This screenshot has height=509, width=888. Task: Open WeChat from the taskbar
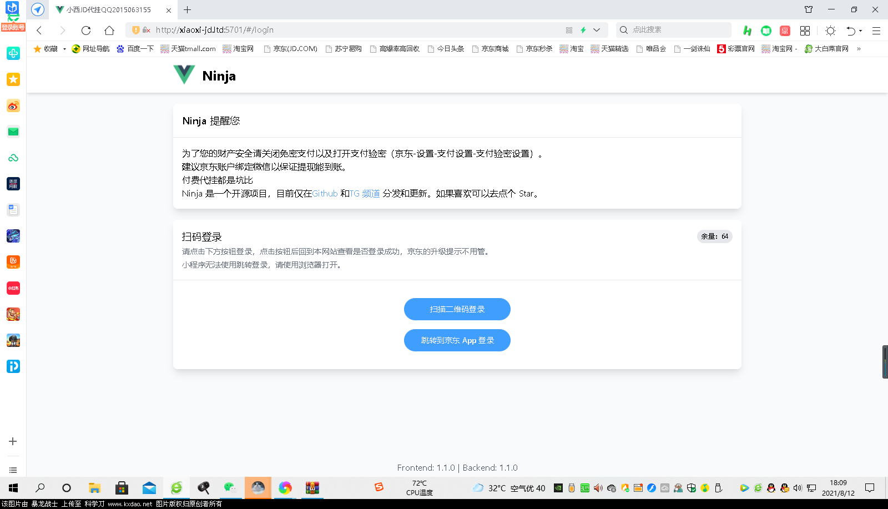tap(230, 488)
